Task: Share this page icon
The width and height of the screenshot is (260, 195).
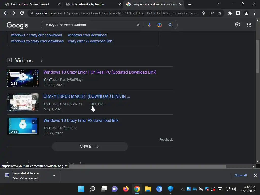Action: click(x=212, y=13)
